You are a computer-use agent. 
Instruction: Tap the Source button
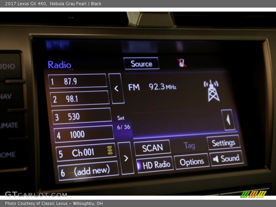pyautogui.click(x=141, y=63)
